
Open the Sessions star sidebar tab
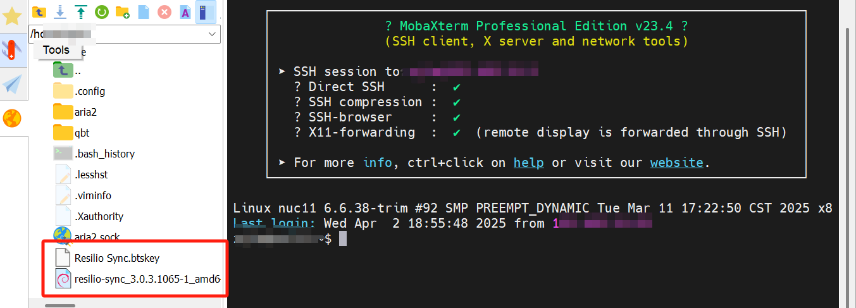click(x=13, y=16)
